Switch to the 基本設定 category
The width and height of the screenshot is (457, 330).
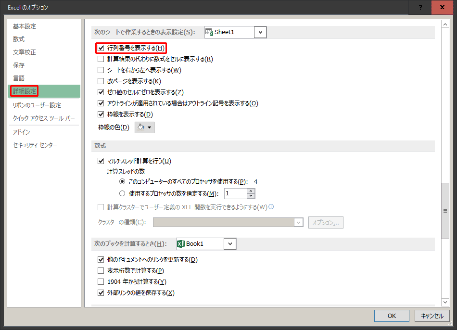[24, 26]
